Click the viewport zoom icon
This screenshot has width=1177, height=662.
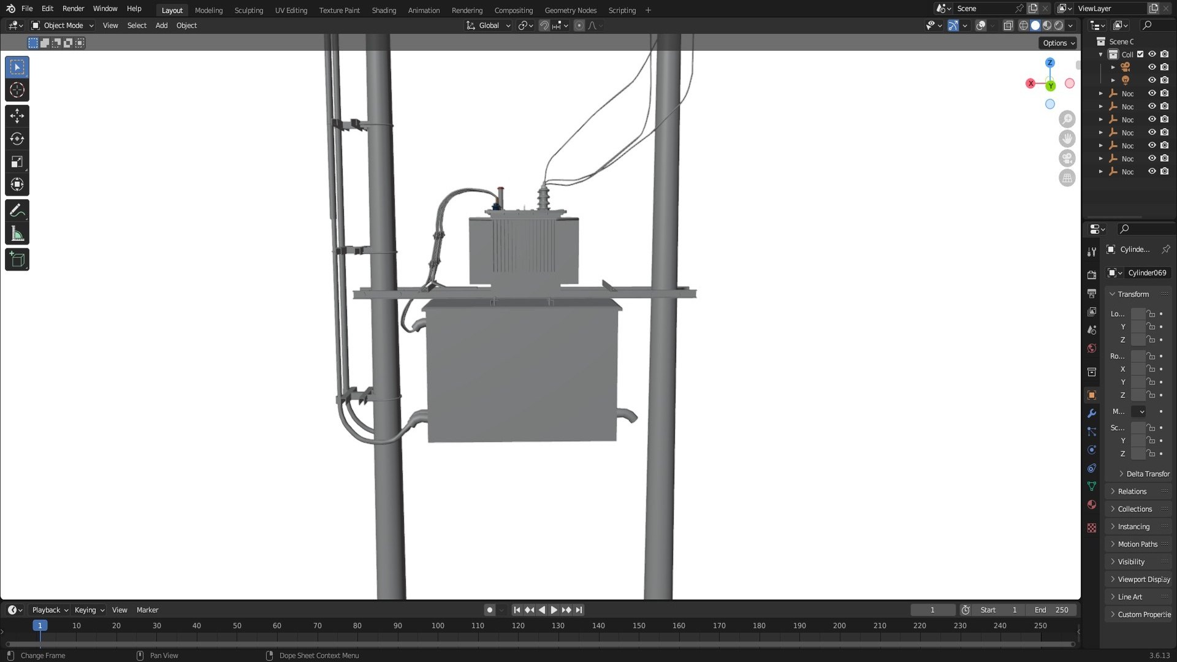[x=1067, y=119]
